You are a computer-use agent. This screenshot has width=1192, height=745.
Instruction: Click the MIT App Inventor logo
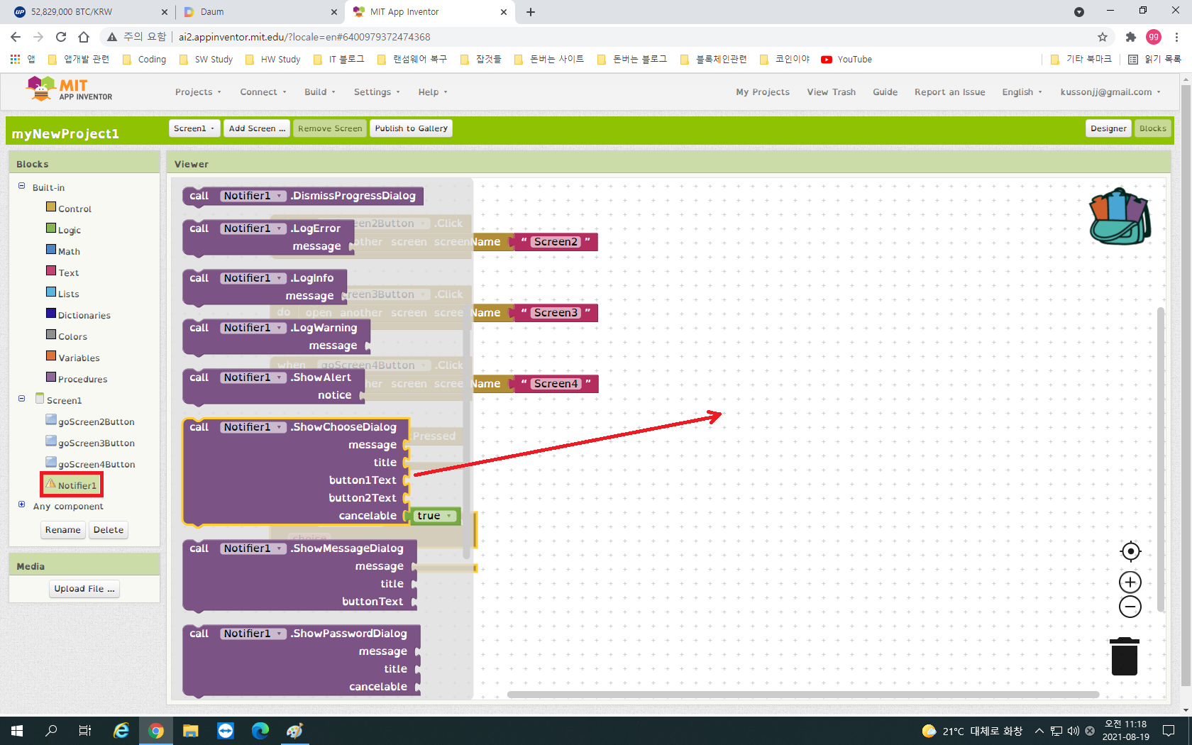tap(69, 89)
